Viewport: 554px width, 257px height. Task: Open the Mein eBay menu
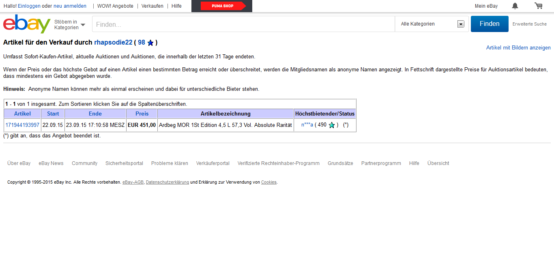pyautogui.click(x=486, y=6)
